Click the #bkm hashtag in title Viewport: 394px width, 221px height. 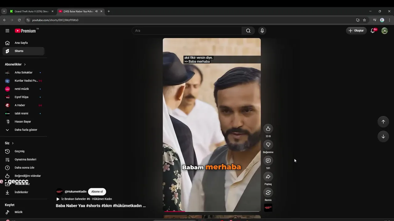pyautogui.click(x=107, y=206)
